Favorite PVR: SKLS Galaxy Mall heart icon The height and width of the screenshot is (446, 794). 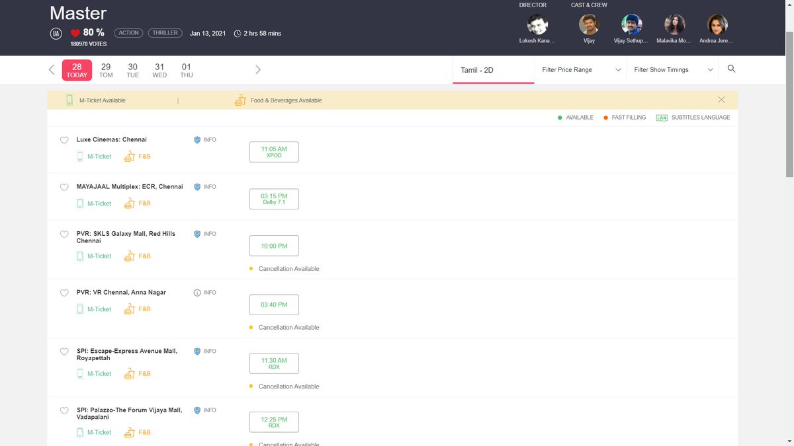click(x=64, y=234)
